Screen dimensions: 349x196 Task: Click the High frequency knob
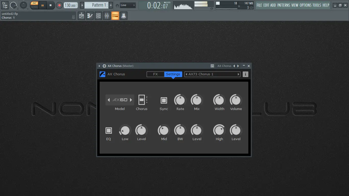pos(219,131)
